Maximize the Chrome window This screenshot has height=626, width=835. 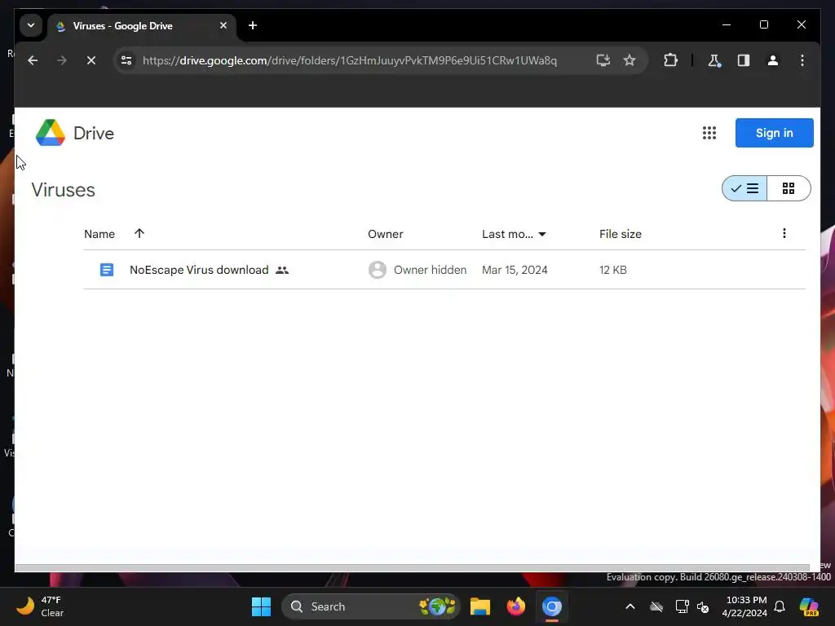tap(763, 24)
